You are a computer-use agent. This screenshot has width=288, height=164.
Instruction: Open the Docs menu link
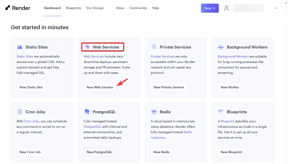[x=120, y=8]
